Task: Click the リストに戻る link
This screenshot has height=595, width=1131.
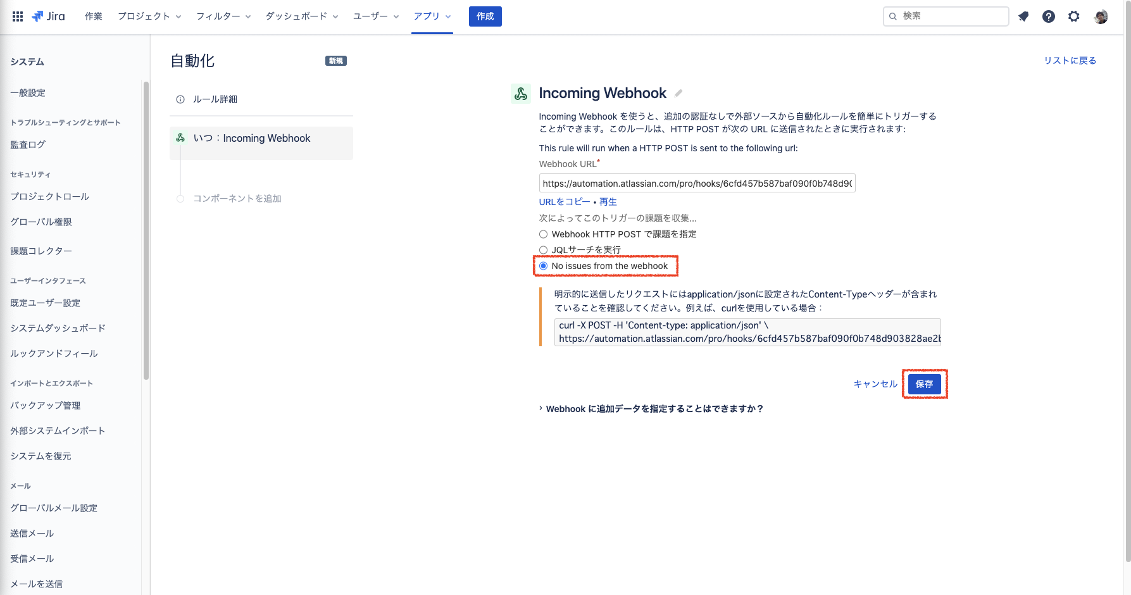Action: pos(1070,61)
